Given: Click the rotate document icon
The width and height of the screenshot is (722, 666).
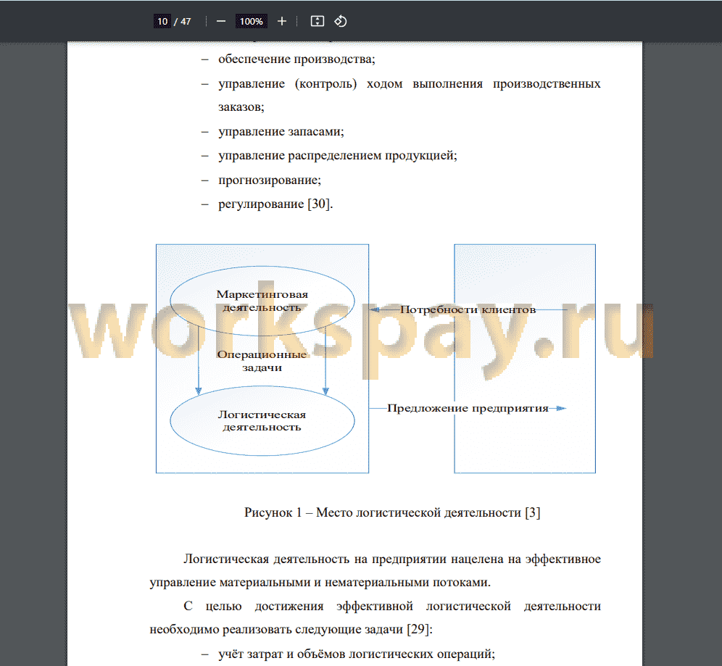Looking at the screenshot, I should (x=340, y=21).
